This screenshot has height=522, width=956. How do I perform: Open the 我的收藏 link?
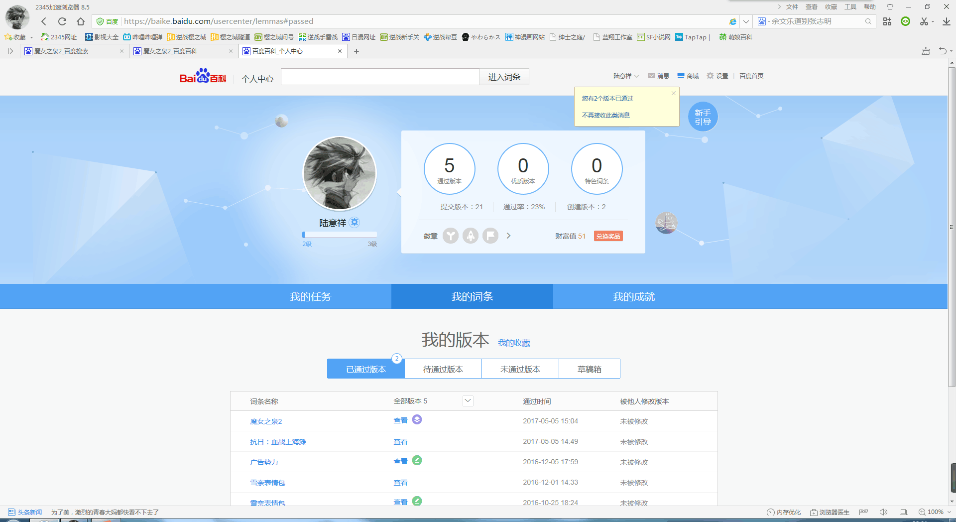click(x=514, y=343)
